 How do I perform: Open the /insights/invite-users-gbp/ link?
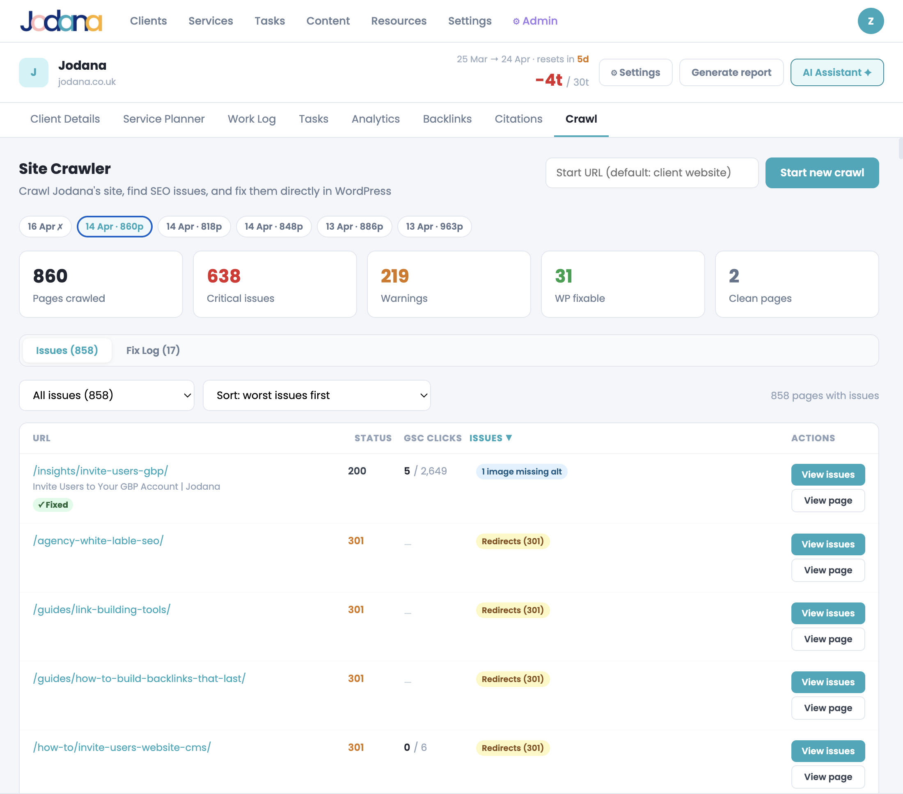click(x=101, y=471)
